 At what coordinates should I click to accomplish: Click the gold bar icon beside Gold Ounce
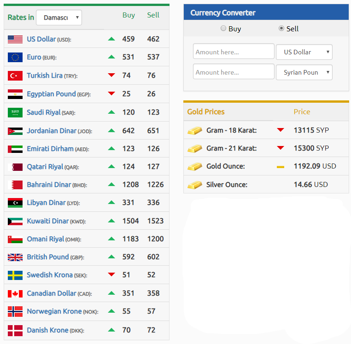coord(195,167)
